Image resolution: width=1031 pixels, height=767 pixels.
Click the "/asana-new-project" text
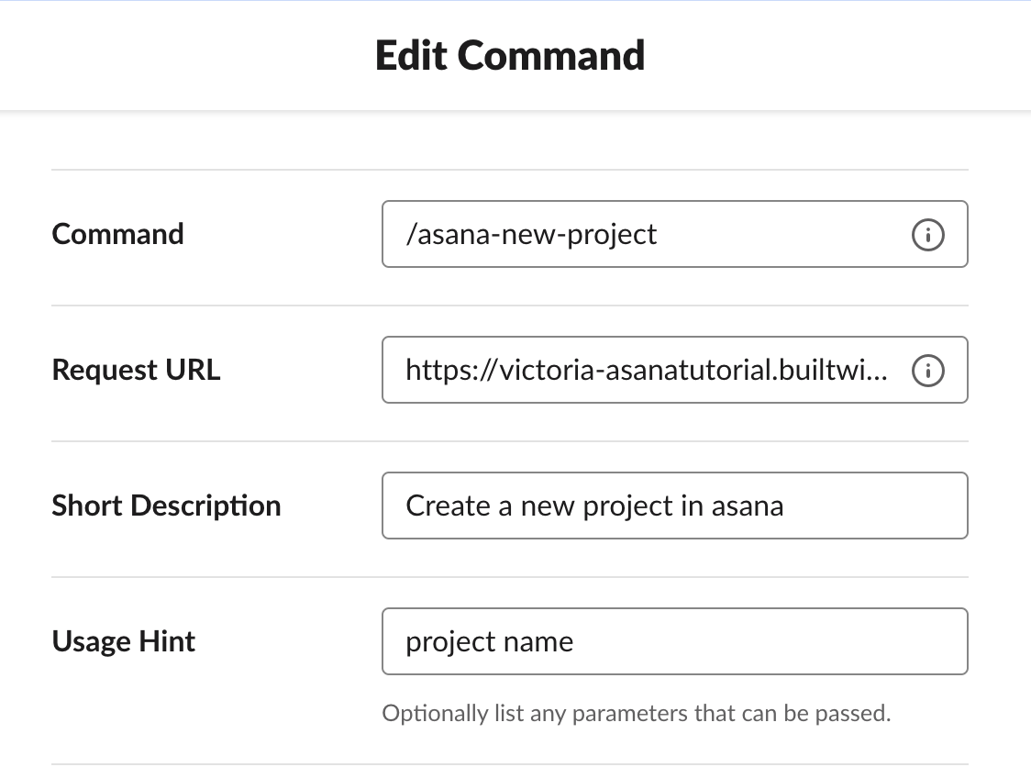pos(531,235)
